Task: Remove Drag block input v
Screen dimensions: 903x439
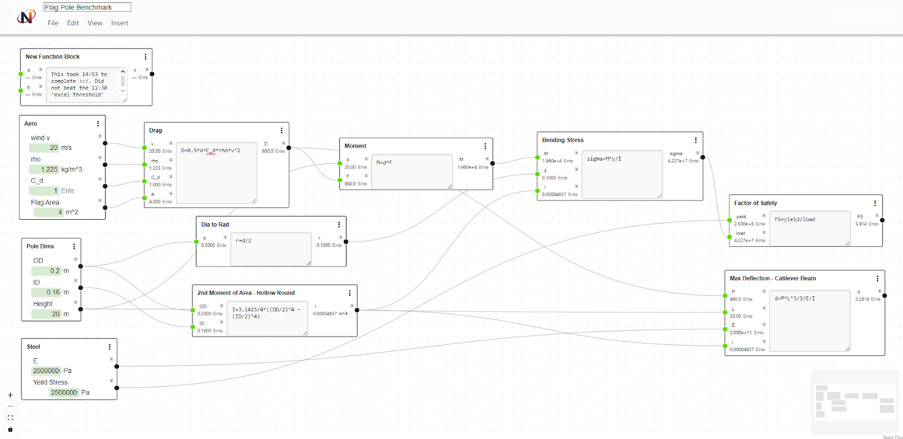Action: click(171, 143)
